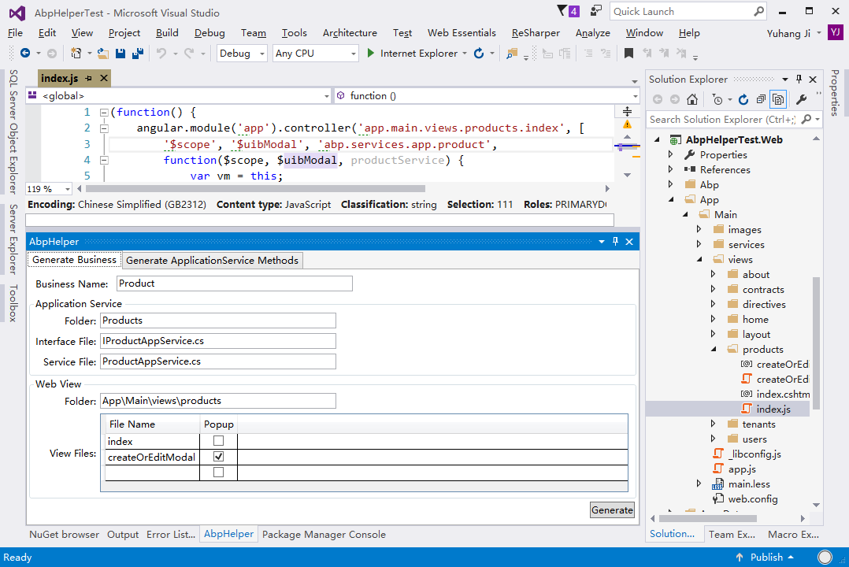Expand the Abp folder node

point(671,184)
